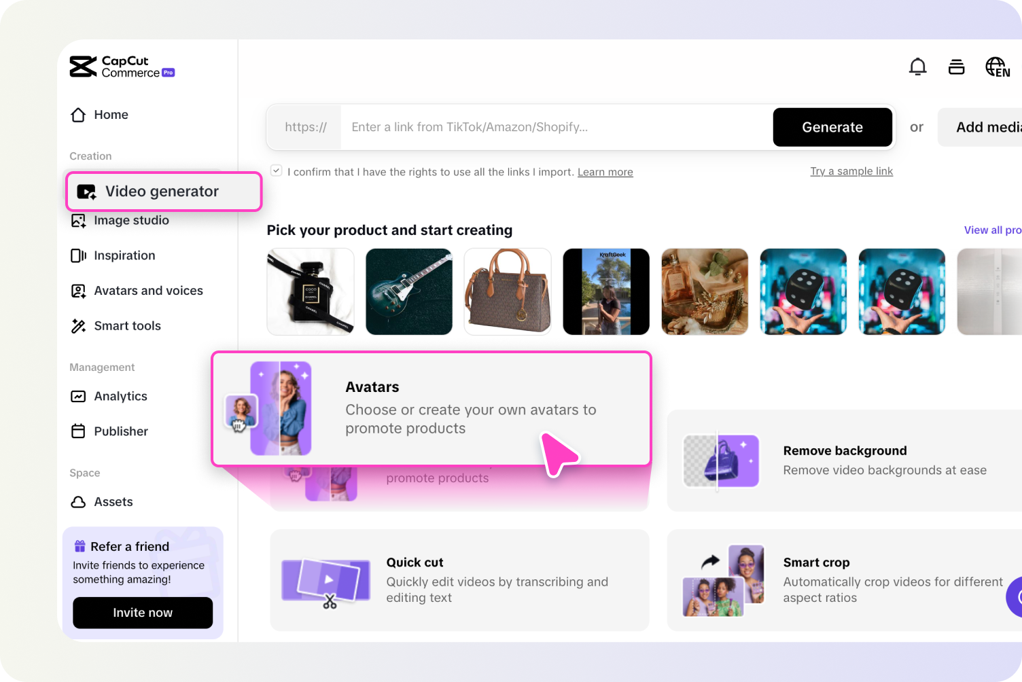Select the Chanel perfume product thumbnail
Image resolution: width=1022 pixels, height=682 pixels.
pos(310,291)
